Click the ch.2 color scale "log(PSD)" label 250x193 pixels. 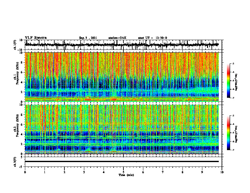236,134
